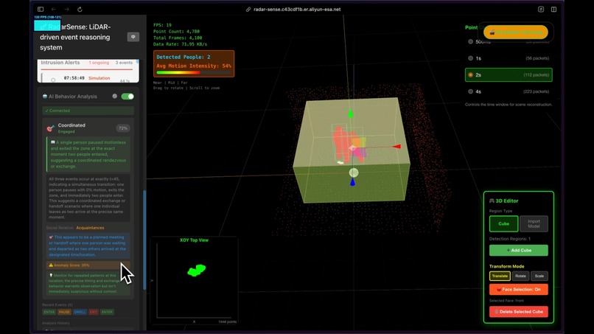Toggle the browser sidebar icon
The image size is (594, 334).
tap(41, 9)
